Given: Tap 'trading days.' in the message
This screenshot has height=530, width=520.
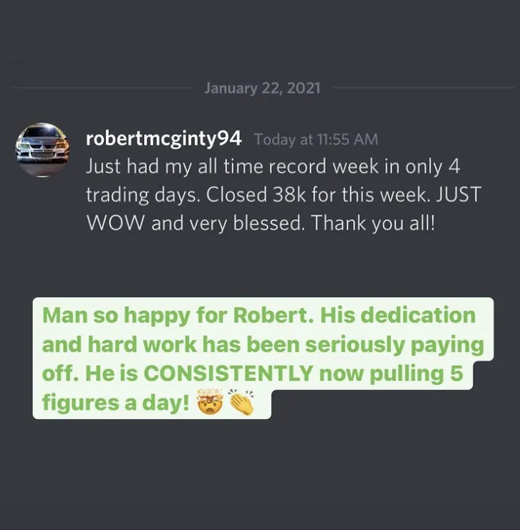Looking at the screenshot, I should (x=142, y=196).
